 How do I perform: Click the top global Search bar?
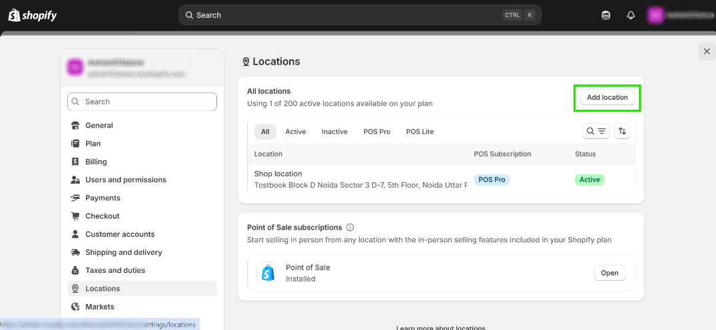pyautogui.click(x=360, y=15)
